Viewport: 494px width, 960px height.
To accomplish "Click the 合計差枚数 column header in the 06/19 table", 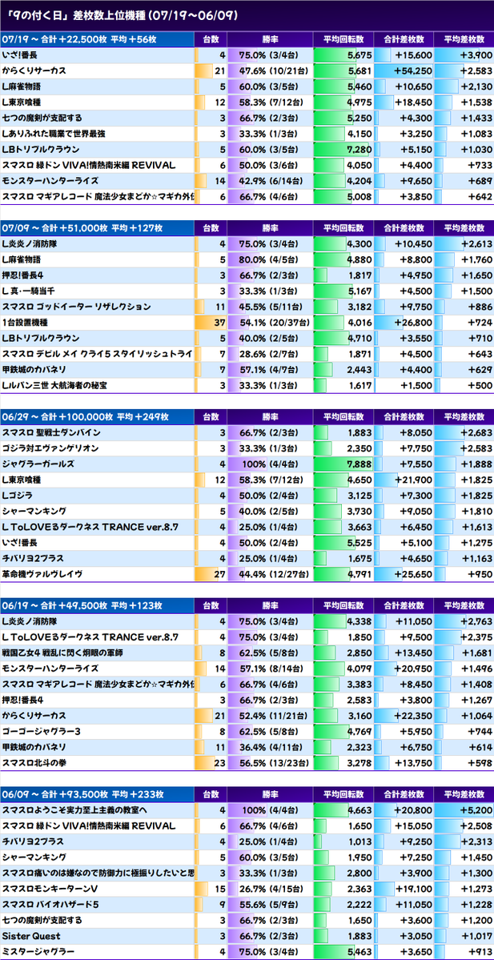I will pyautogui.click(x=404, y=605).
